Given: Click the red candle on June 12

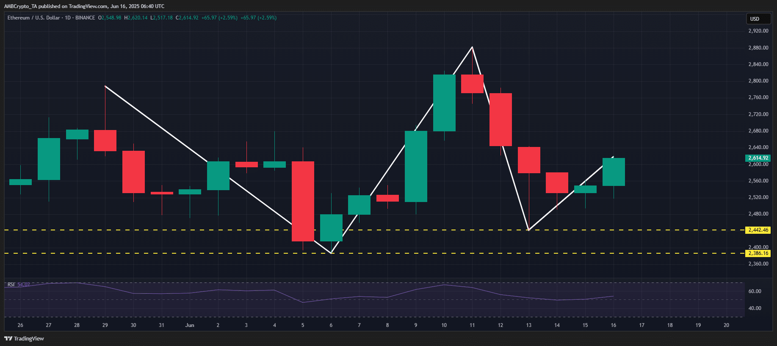Looking at the screenshot, I should point(500,119).
